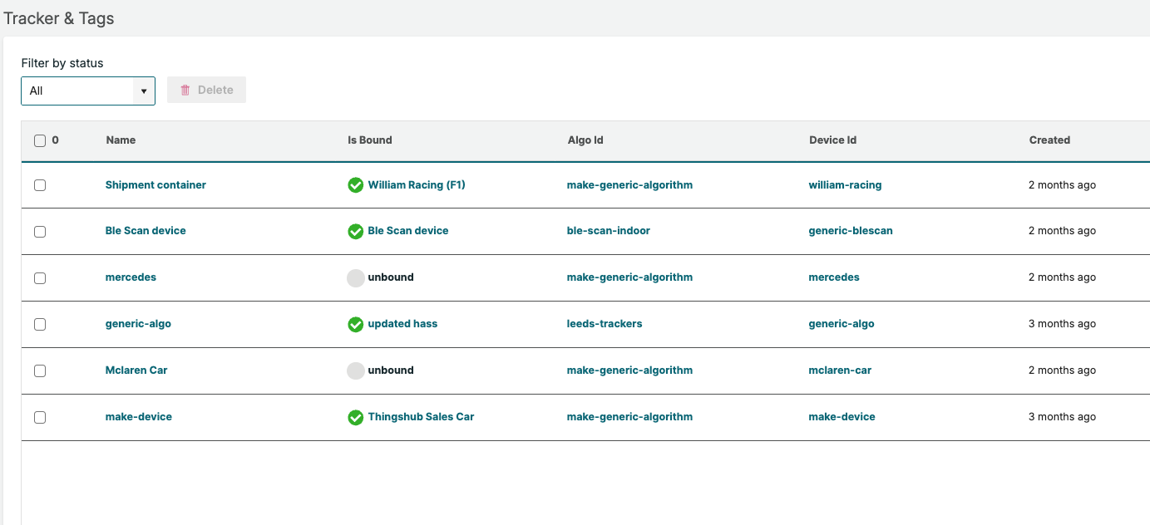Click the green check icon beside Thingshub Sales Car

356,418
